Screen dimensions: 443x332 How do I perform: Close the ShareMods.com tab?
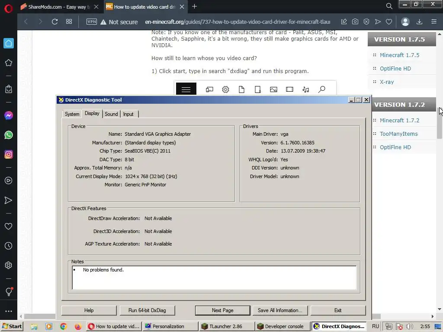pyautogui.click(x=96, y=7)
